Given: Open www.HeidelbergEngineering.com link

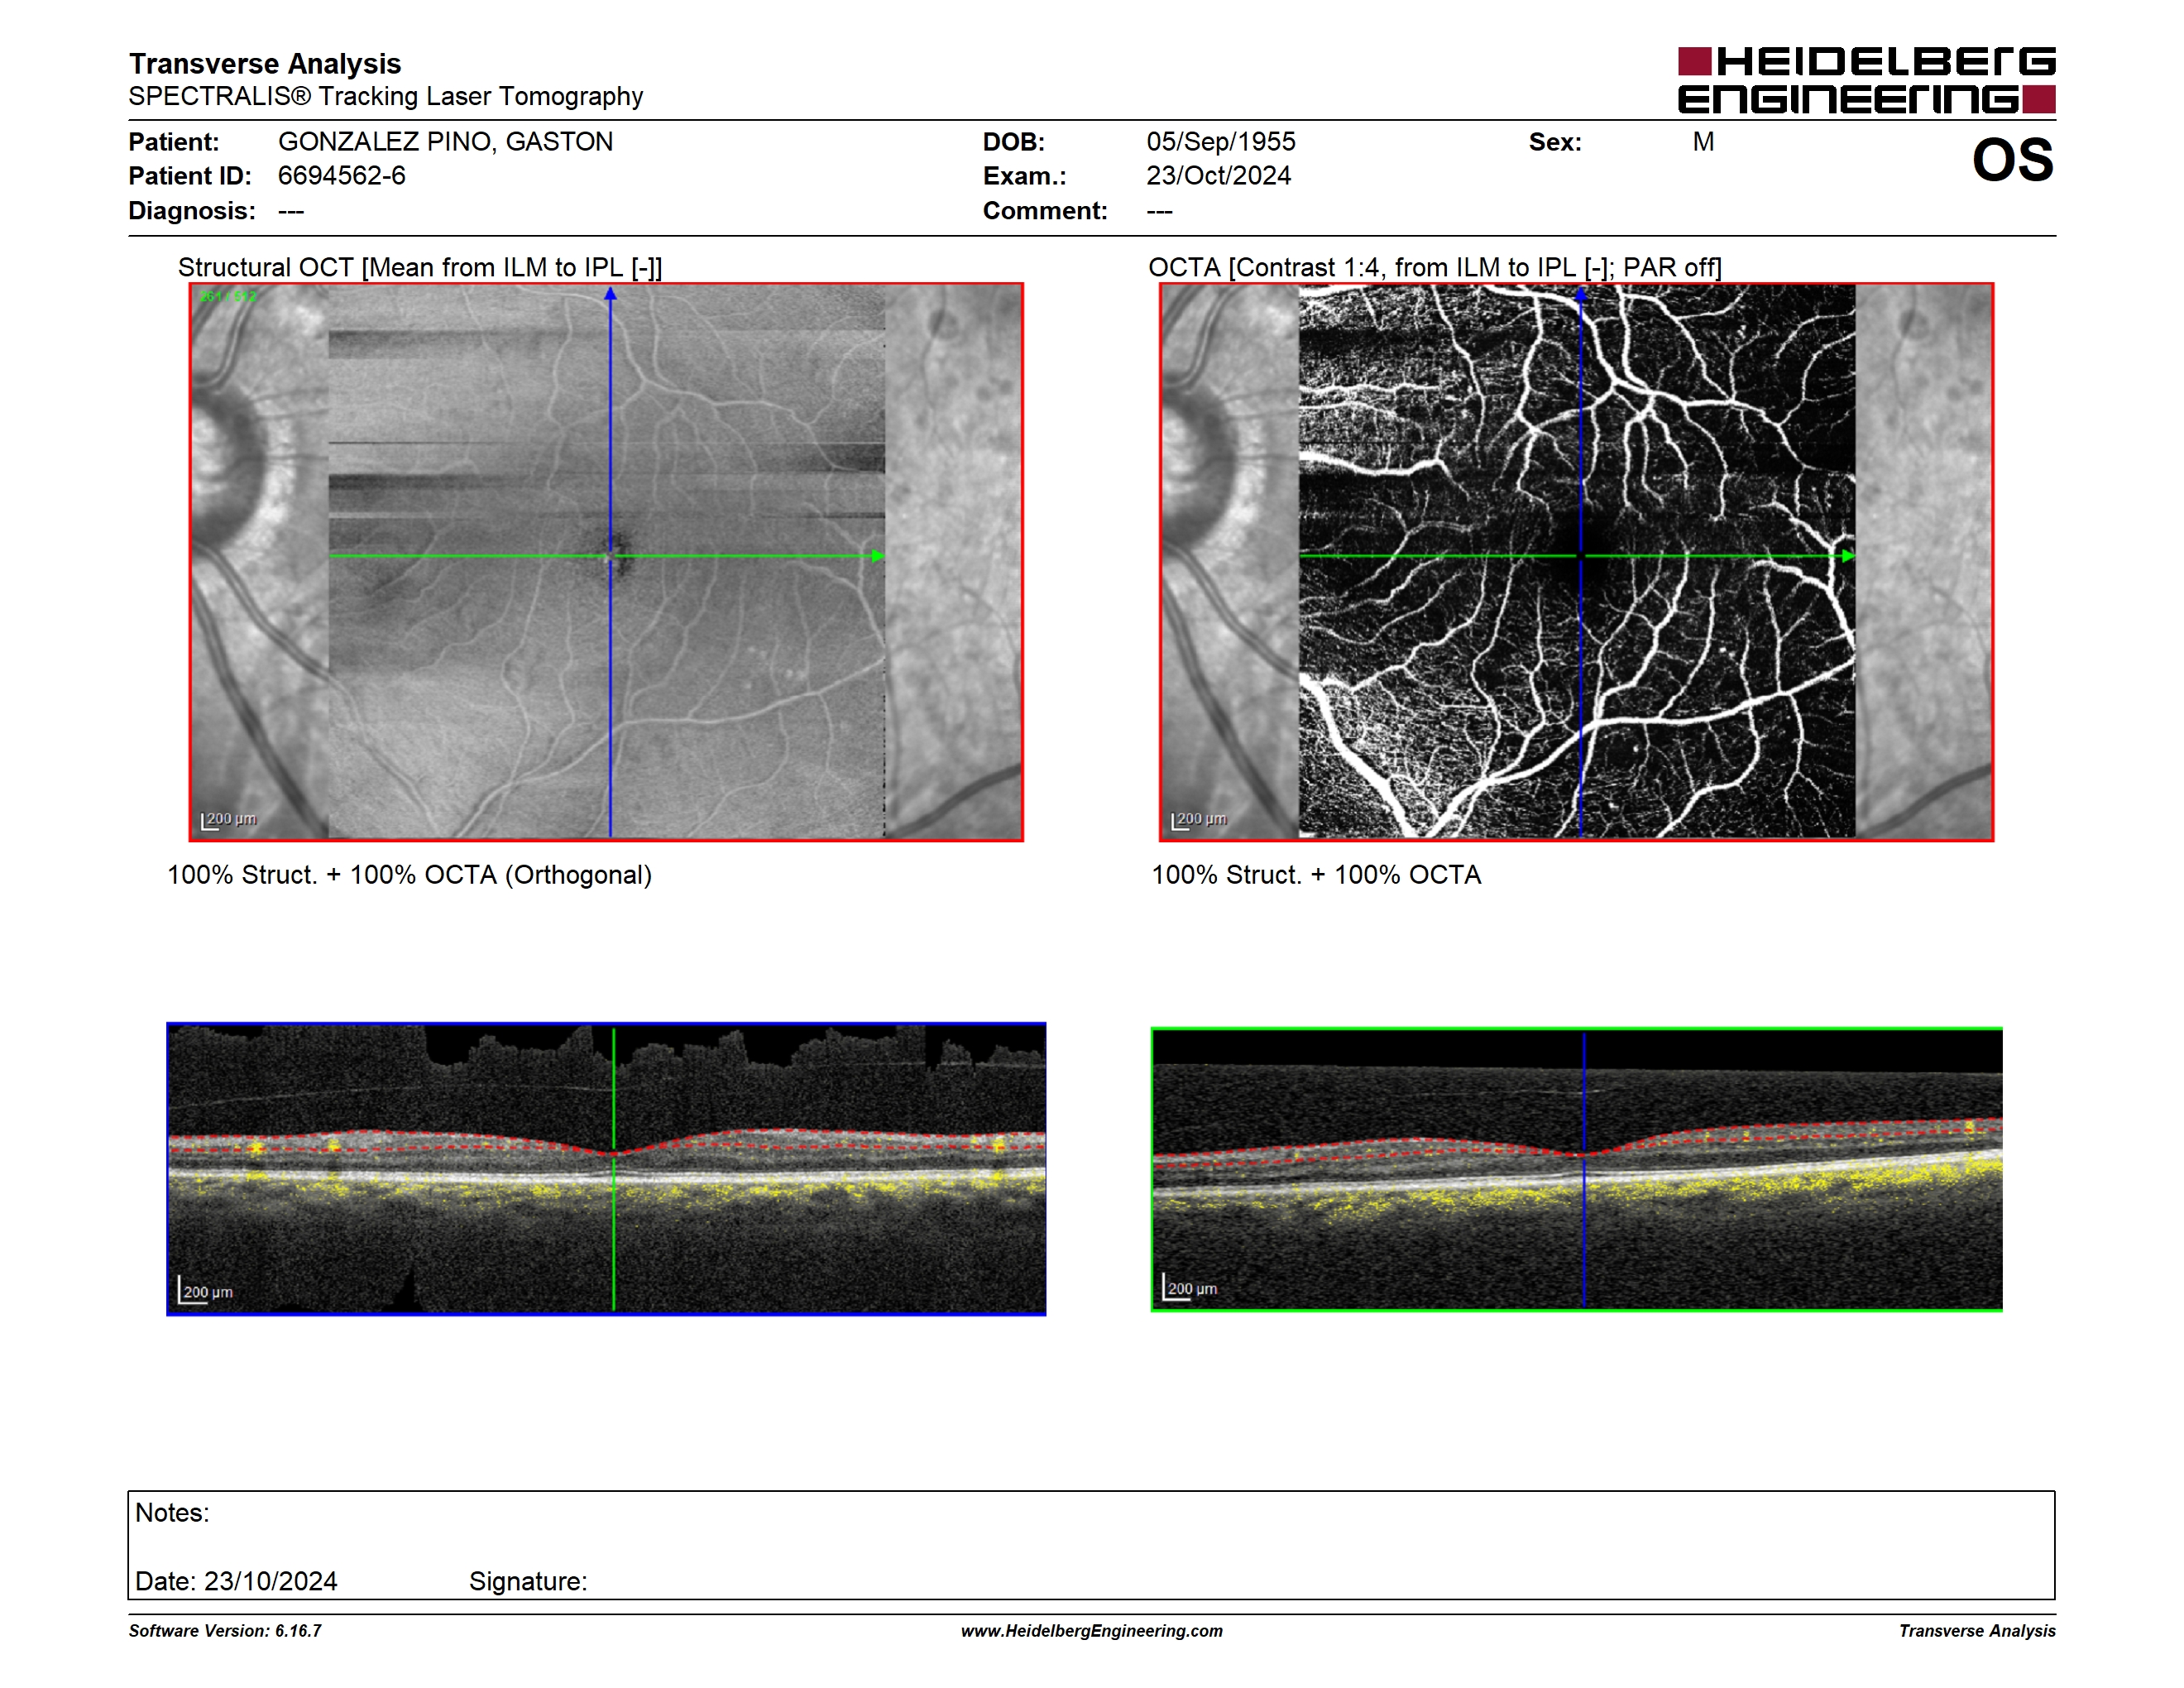Looking at the screenshot, I should point(1092,1631).
